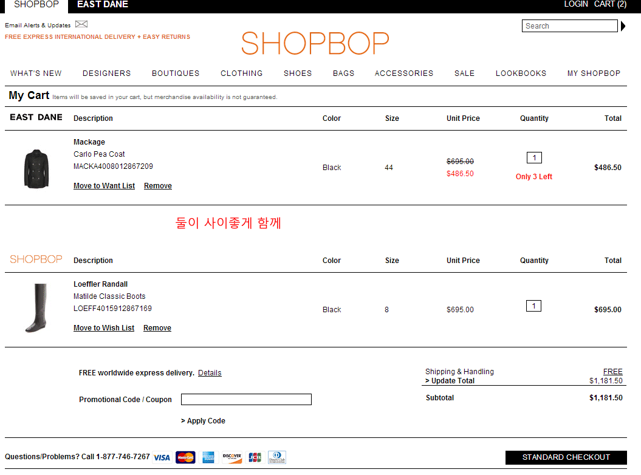Click the quantity box for the pea coat
Viewport: 641px width, 475px height.
click(534, 158)
